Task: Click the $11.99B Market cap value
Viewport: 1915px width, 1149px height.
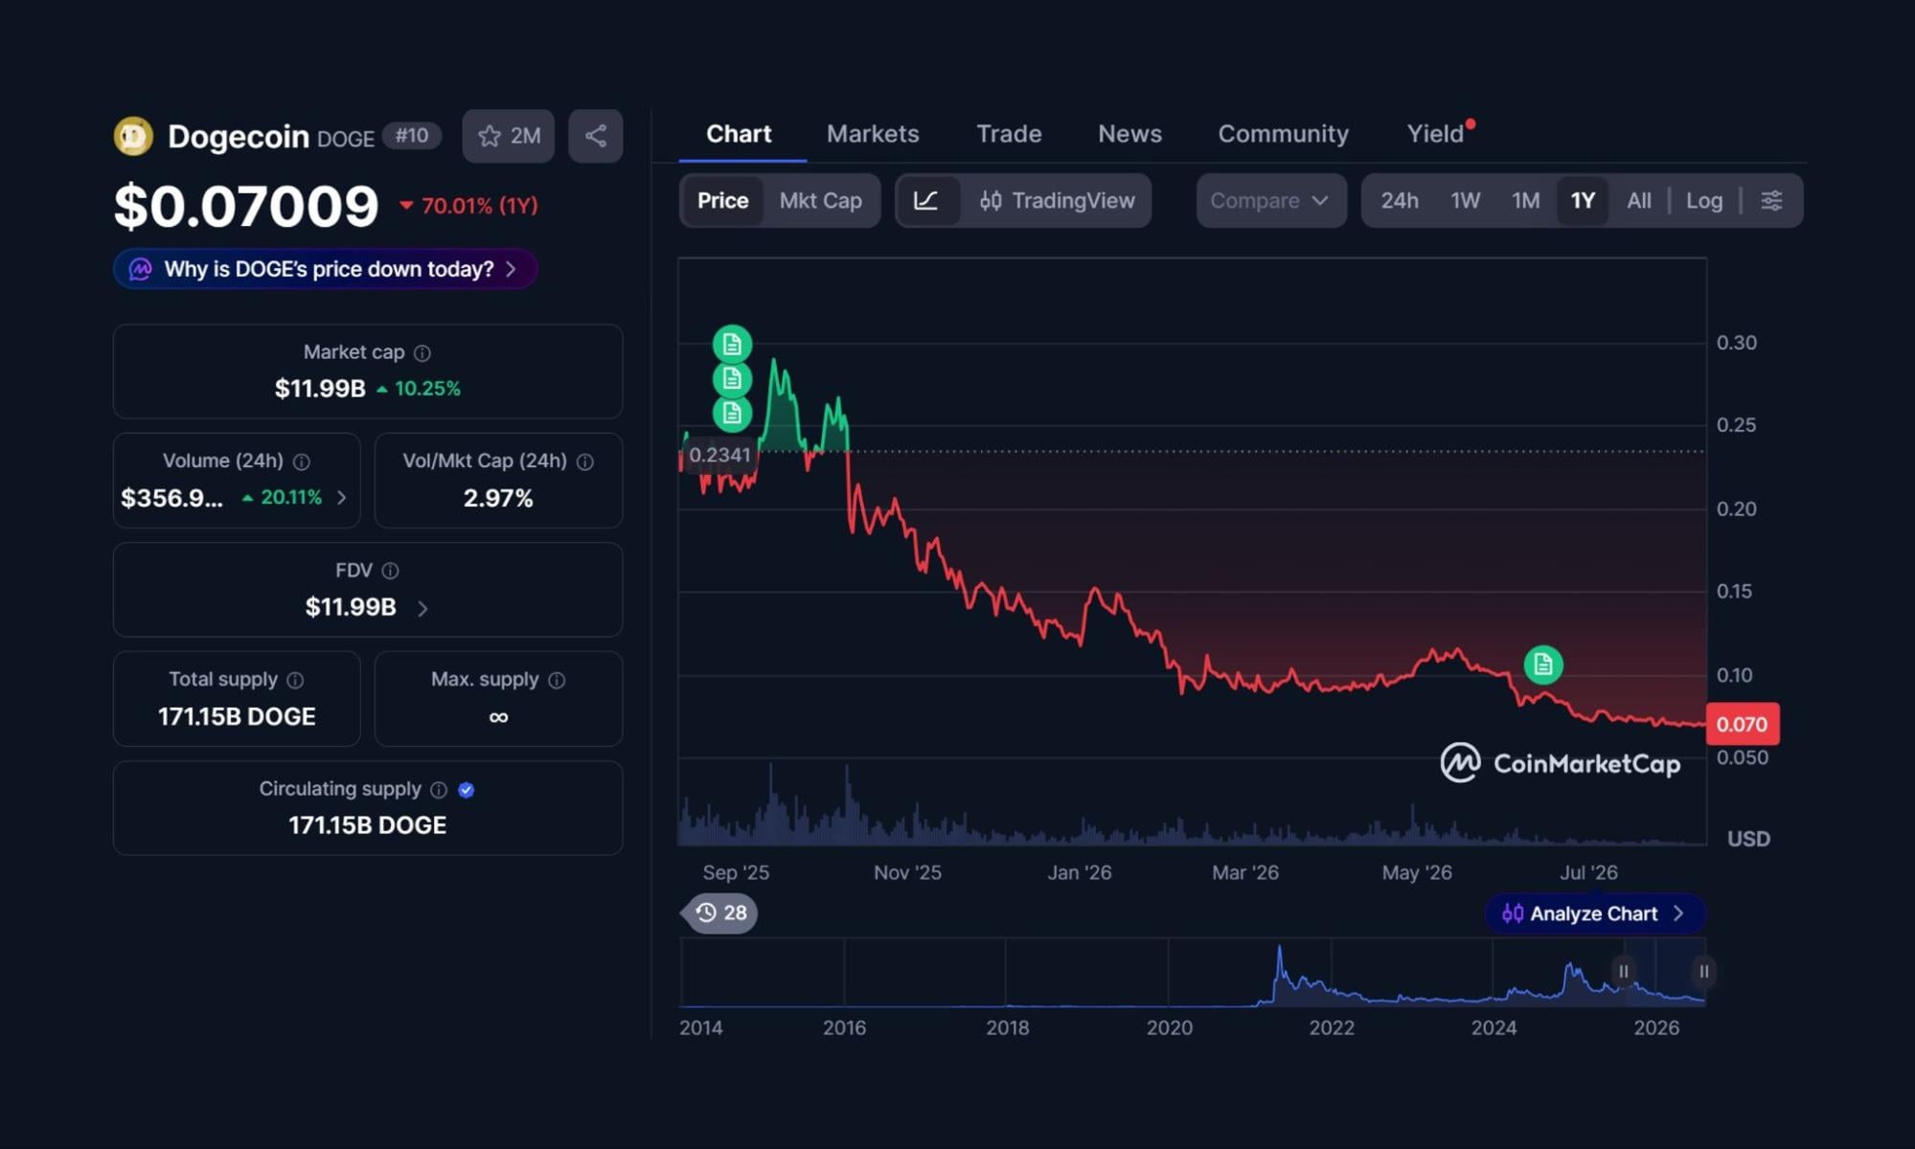Action: pyautogui.click(x=320, y=389)
